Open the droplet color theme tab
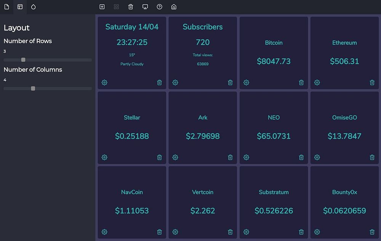381x241 pixels. [x=33, y=7]
